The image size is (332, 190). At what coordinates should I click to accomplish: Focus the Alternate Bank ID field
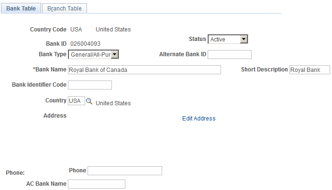[230, 54]
